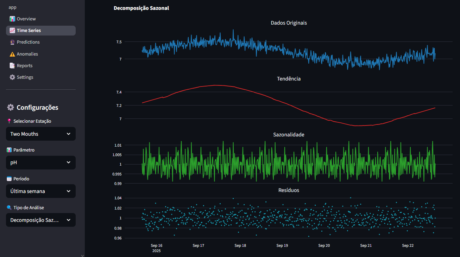This screenshot has width=460, height=257.
Task: Open the Anomalies page
Action: coord(41,54)
